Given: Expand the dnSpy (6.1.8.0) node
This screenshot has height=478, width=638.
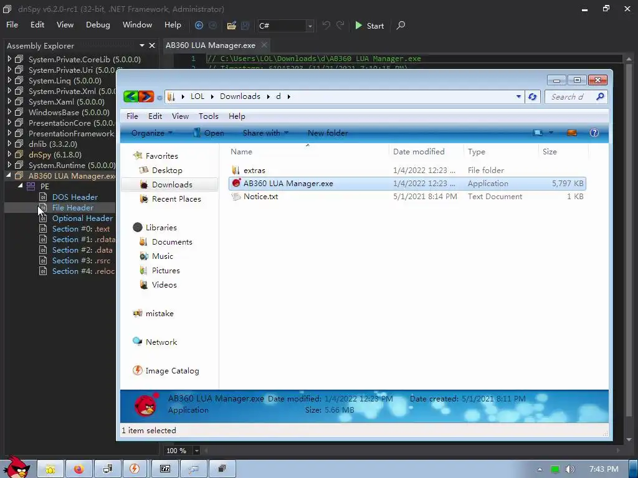Looking at the screenshot, I should pos(9,154).
